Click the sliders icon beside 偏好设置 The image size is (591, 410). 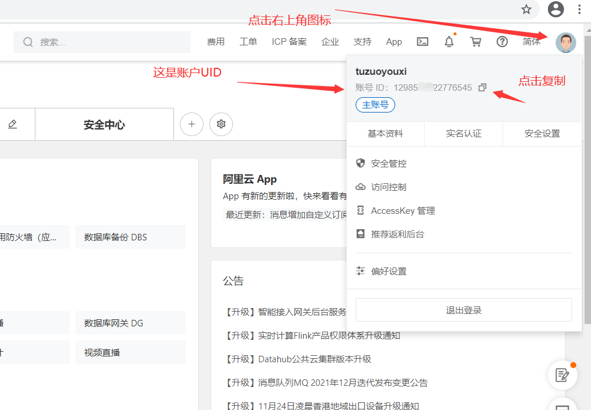click(360, 271)
